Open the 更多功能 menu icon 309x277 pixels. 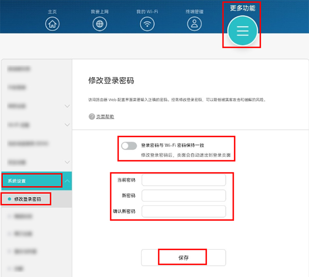click(243, 31)
